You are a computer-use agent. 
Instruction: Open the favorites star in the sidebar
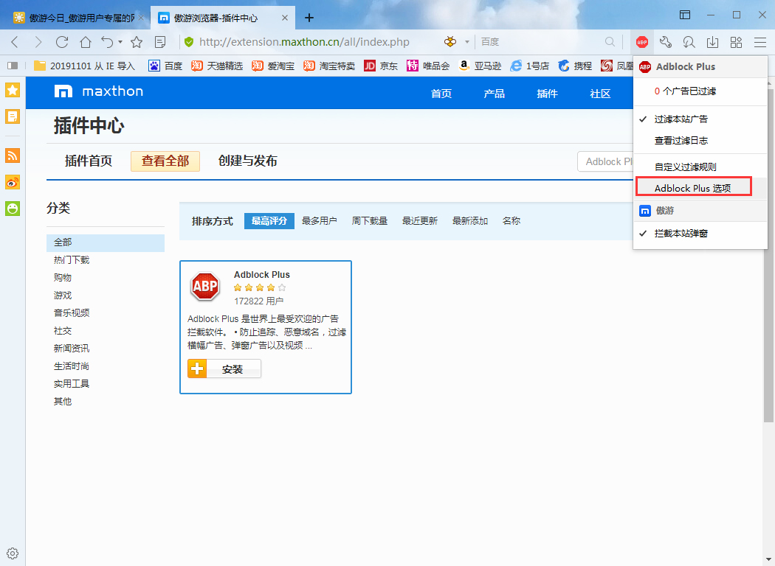[12, 90]
